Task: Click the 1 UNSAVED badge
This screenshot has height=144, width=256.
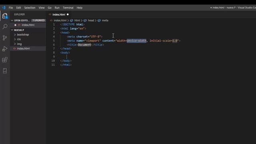Action: (x=38, y=20)
